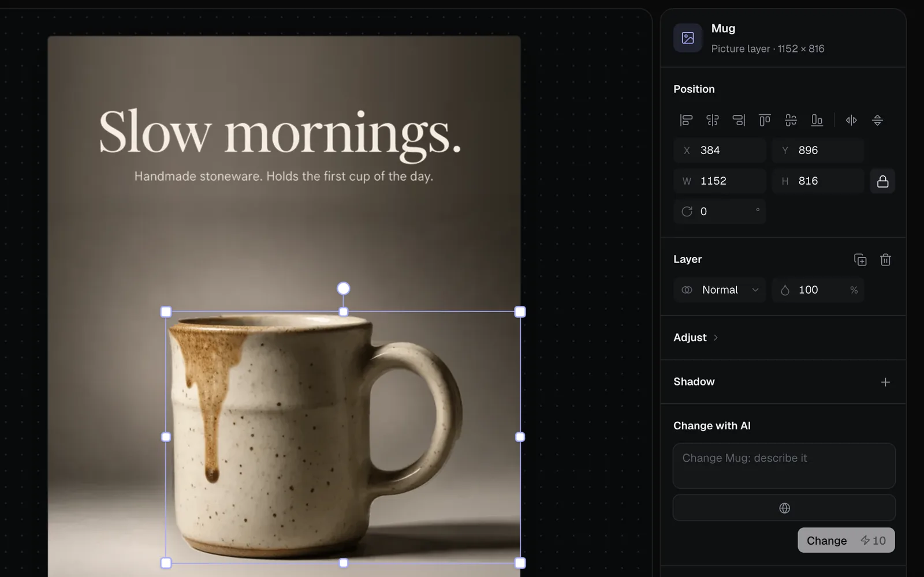Align layer to top edge
This screenshot has width=924, height=577.
coord(765,120)
